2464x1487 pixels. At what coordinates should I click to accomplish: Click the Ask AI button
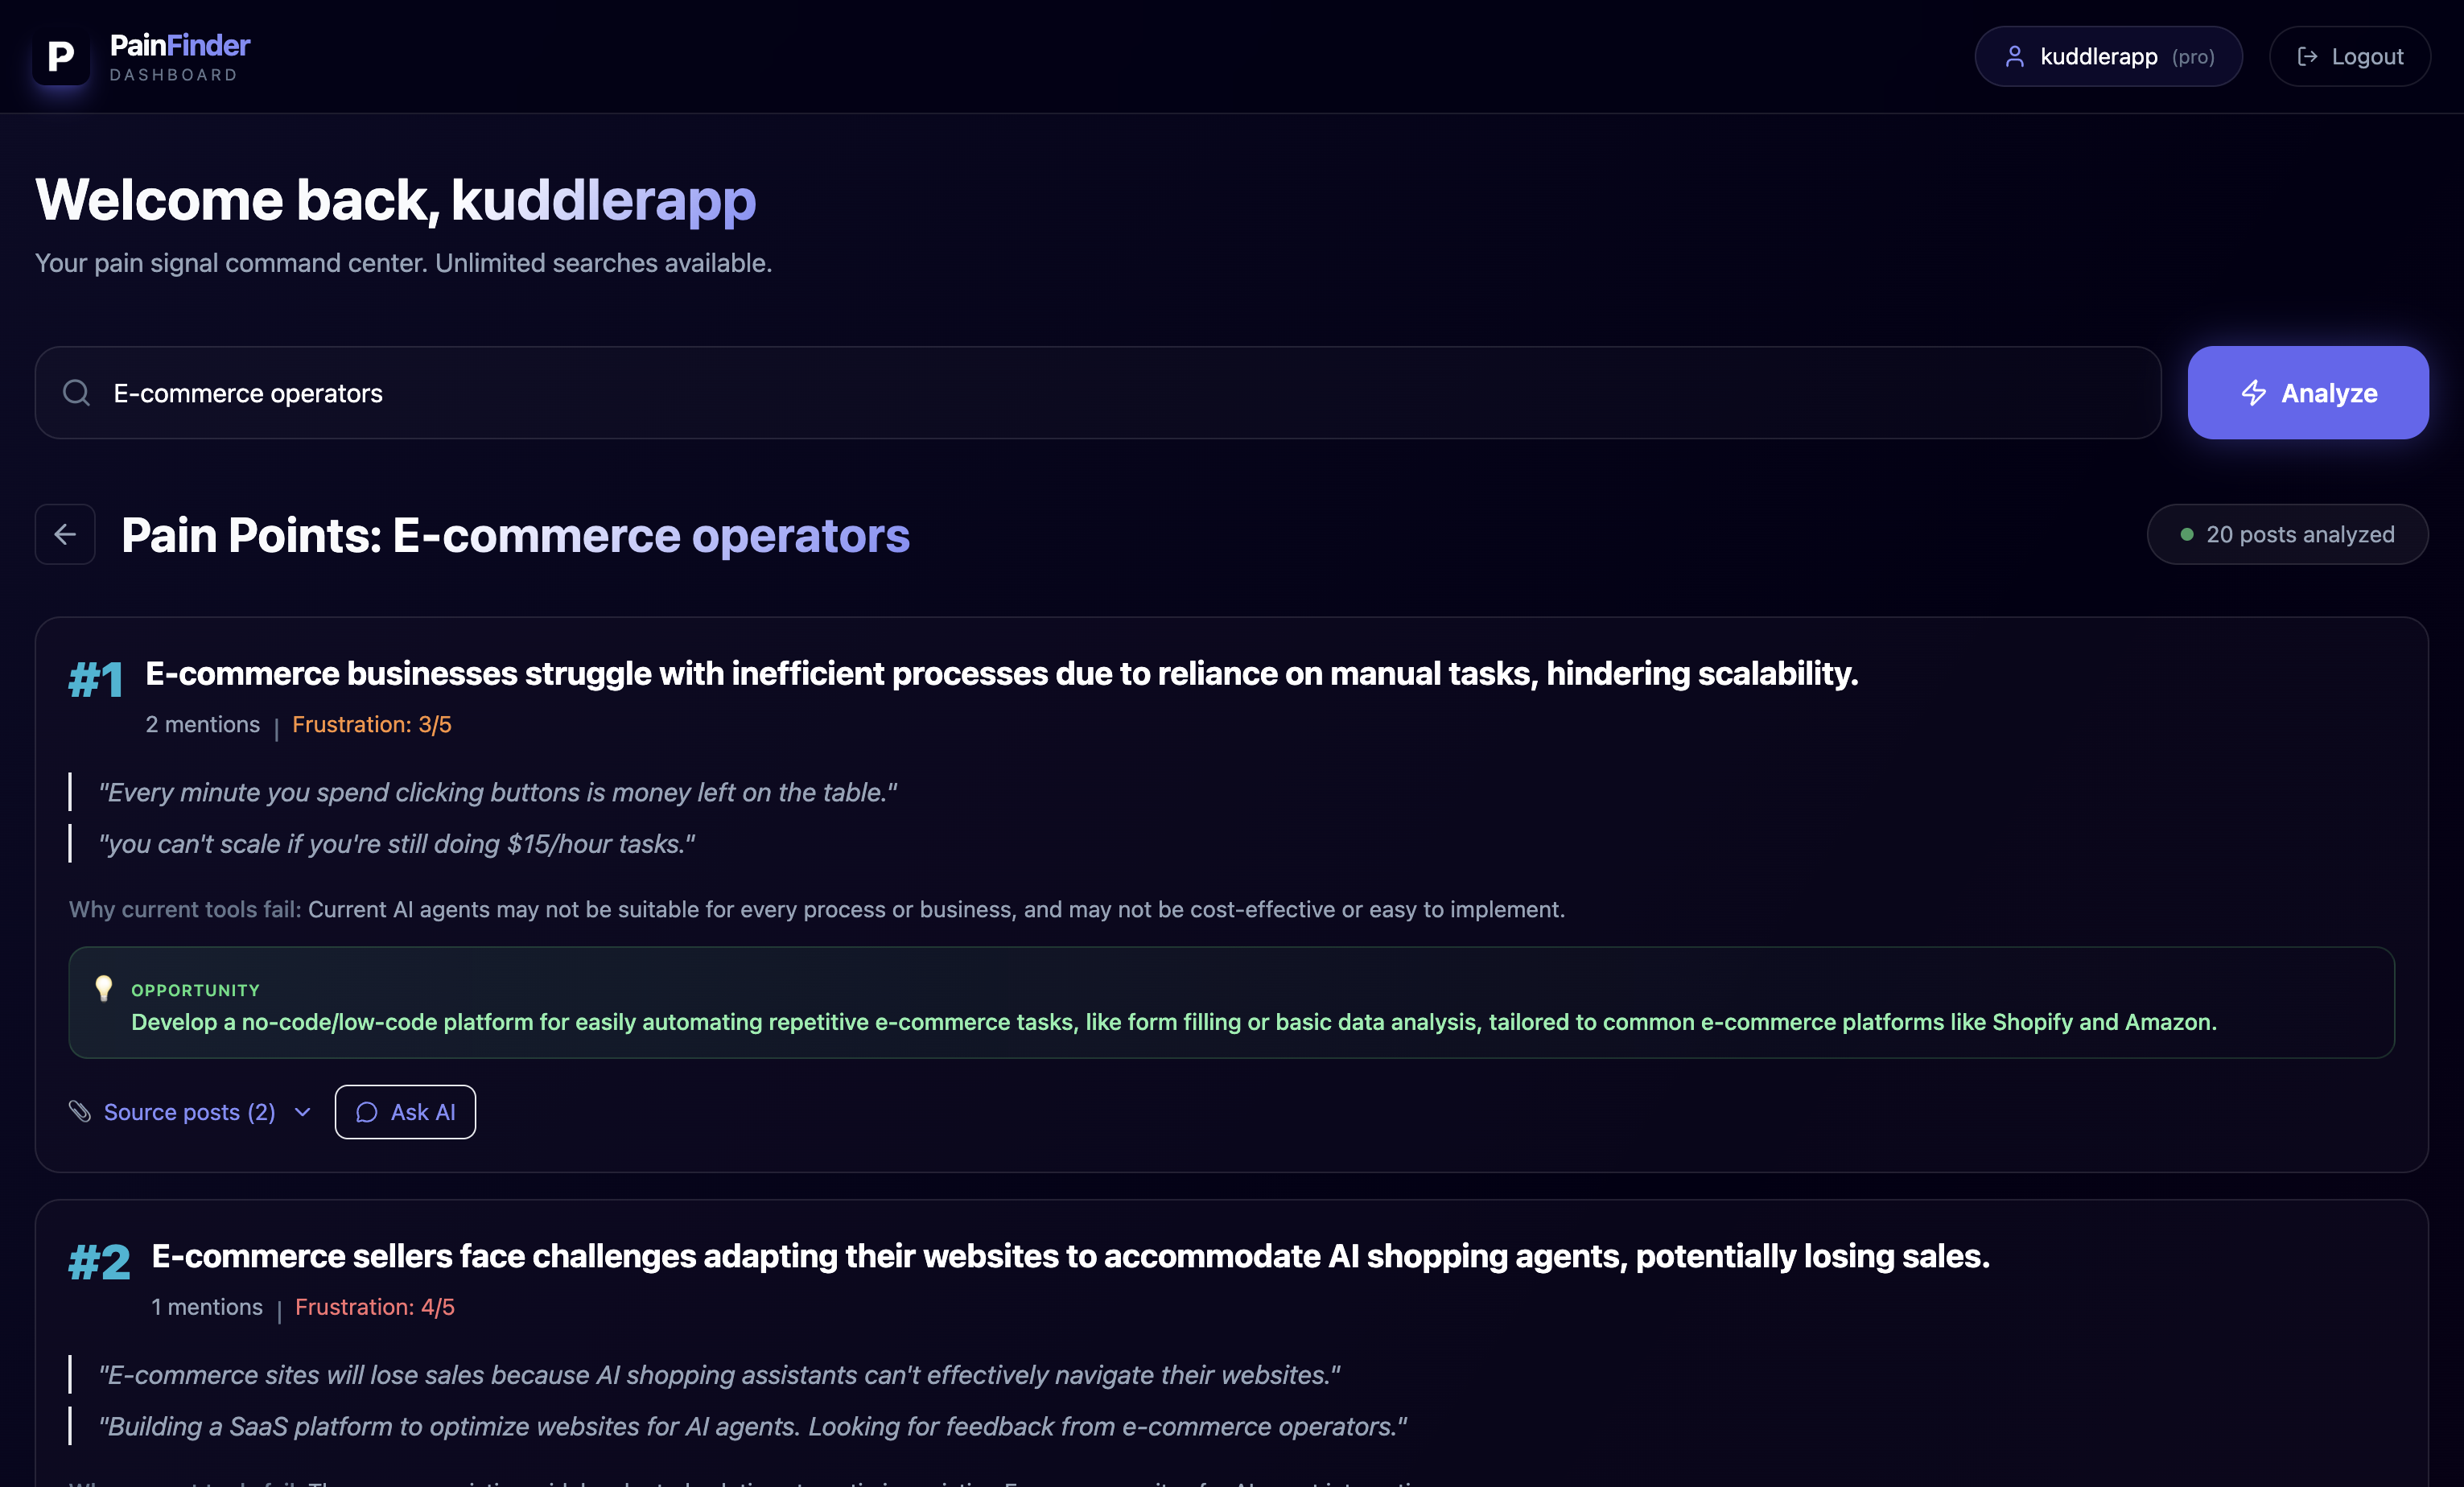[405, 1112]
